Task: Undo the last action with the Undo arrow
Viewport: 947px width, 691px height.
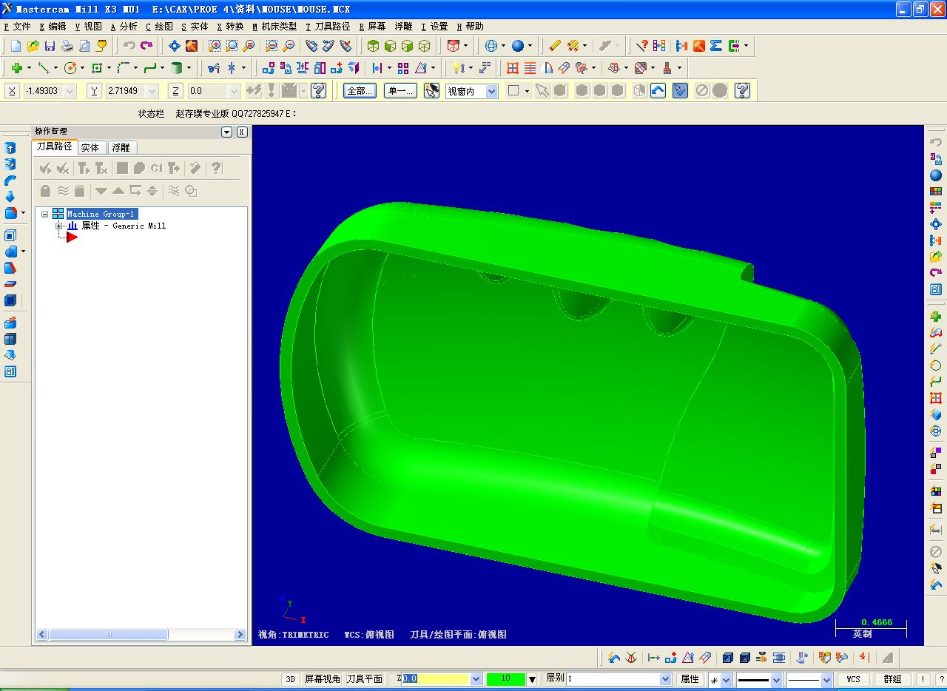Action: pos(129,46)
